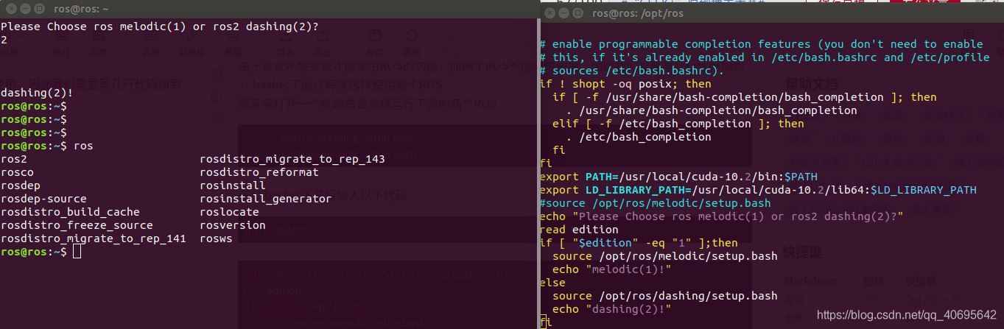Click the 'export PATH=/usr/local/cuda-10.2/bin:$PATH' line
Viewport: 1004px width, 329px height.
[x=678, y=177]
